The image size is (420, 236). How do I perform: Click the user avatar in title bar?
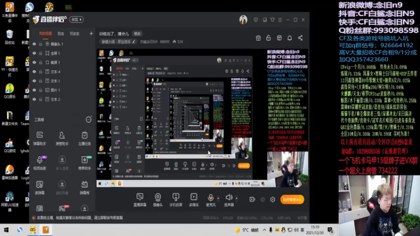click(243, 20)
